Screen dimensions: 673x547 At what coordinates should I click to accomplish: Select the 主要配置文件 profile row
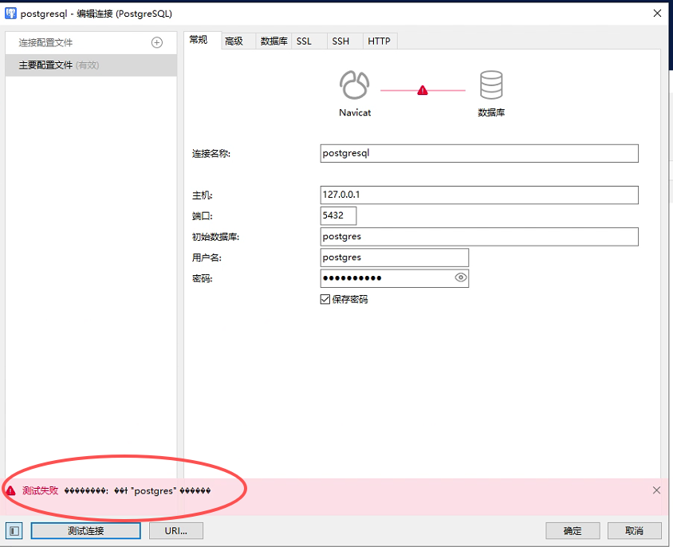[91, 65]
